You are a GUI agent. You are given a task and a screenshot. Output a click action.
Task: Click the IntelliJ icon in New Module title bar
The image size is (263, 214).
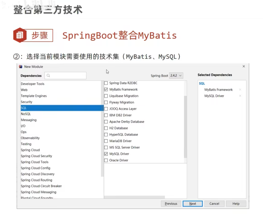click(21, 67)
